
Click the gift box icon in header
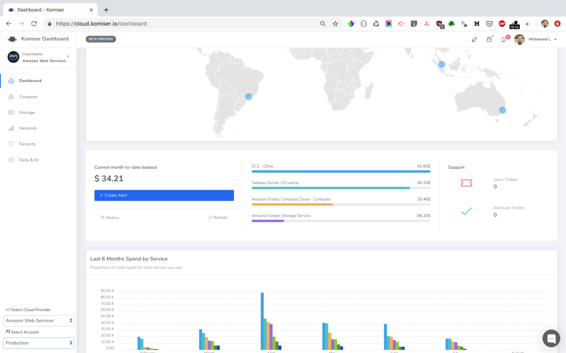pos(489,40)
